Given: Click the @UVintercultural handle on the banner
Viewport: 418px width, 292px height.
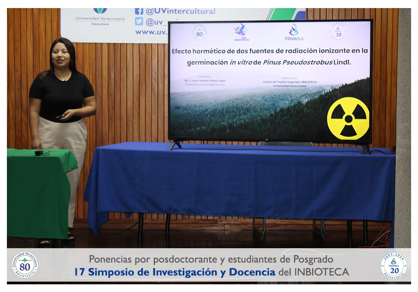Looking at the screenshot, I should (180, 11).
